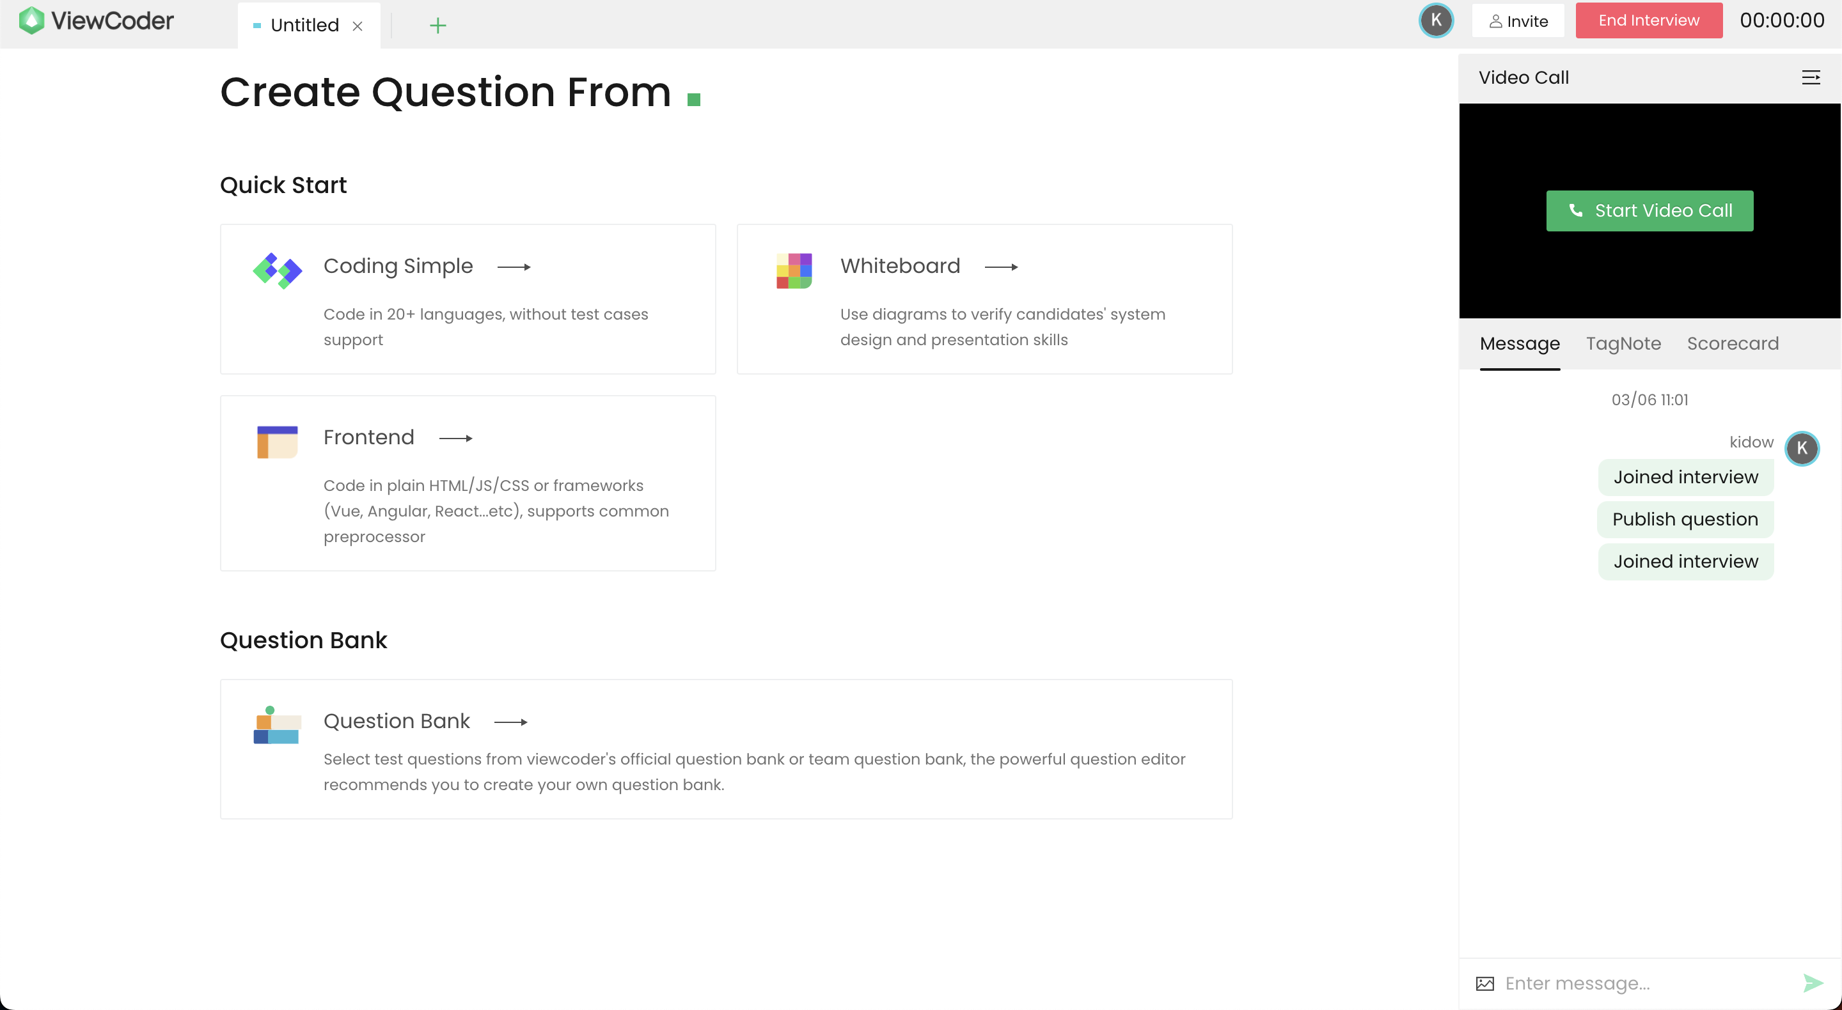Add a new tab with plus icon

pyautogui.click(x=437, y=26)
